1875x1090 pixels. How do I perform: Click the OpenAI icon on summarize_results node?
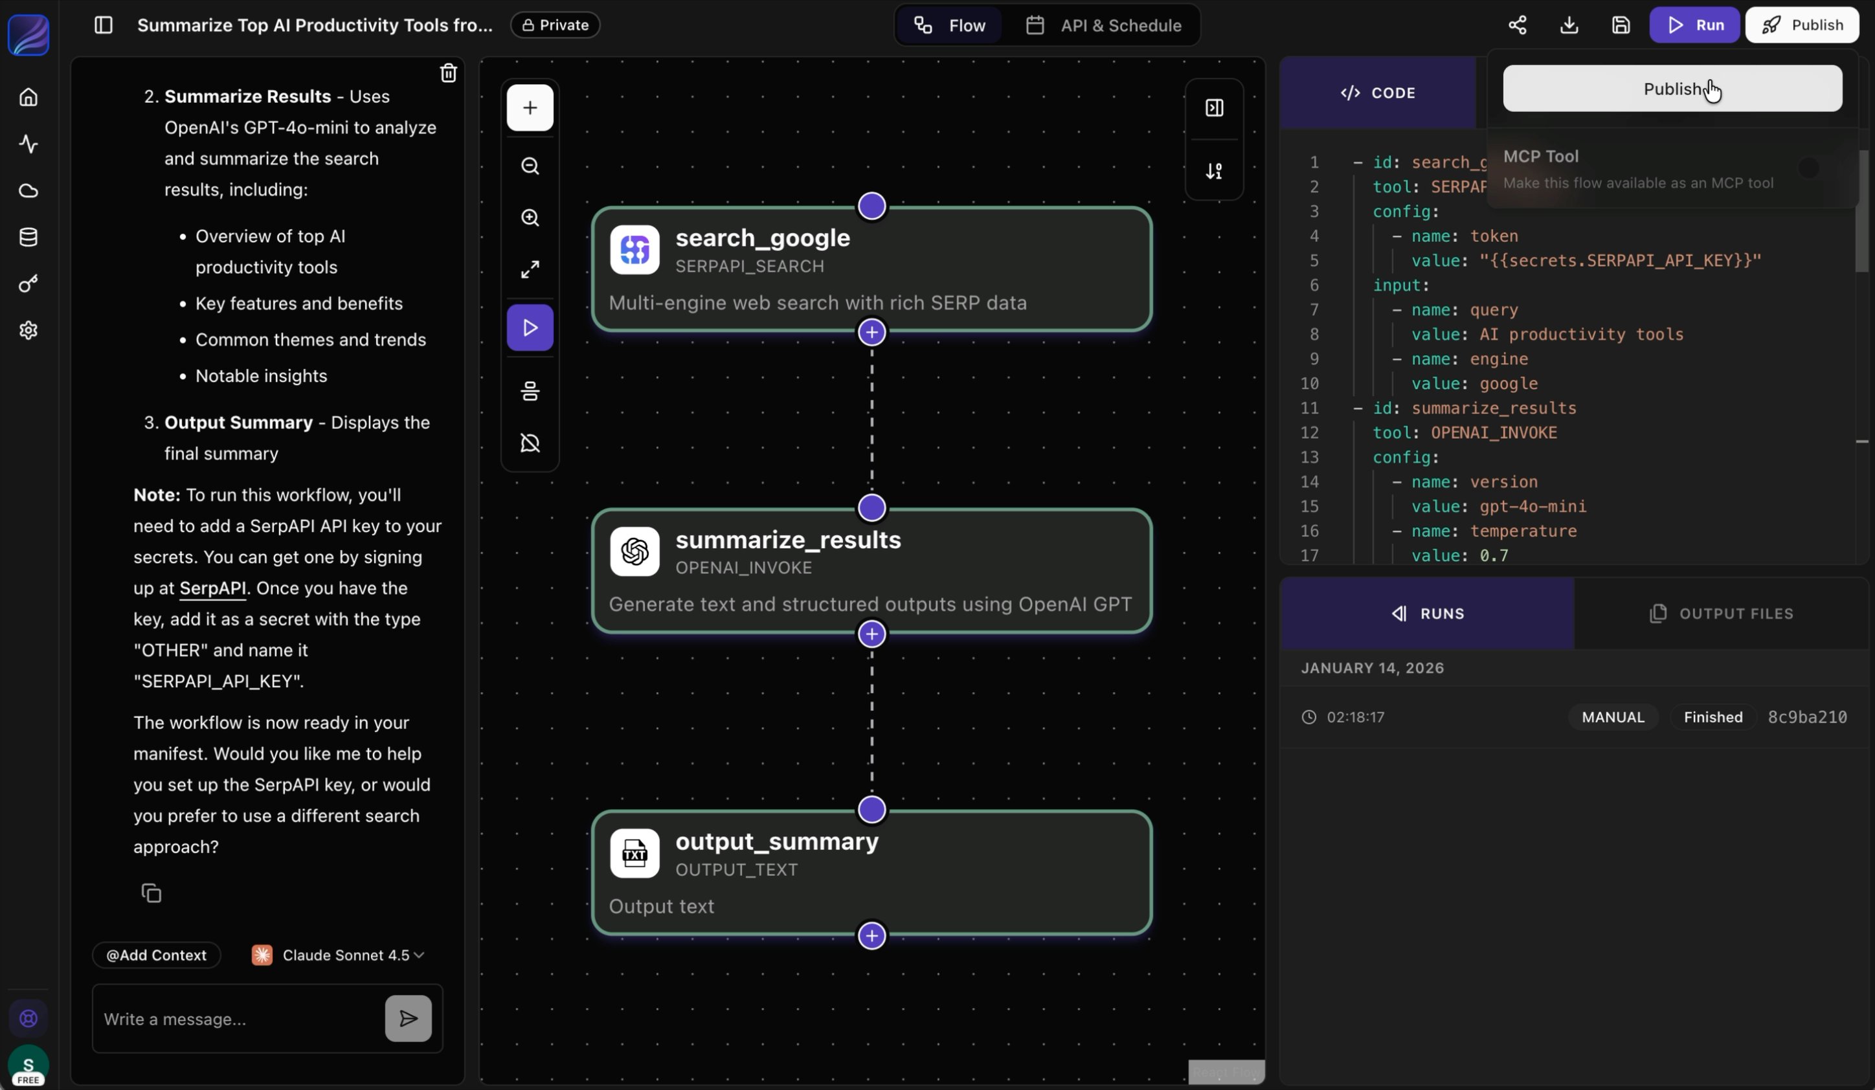click(x=634, y=551)
